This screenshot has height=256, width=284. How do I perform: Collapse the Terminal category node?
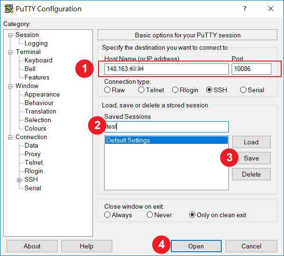click(10, 52)
